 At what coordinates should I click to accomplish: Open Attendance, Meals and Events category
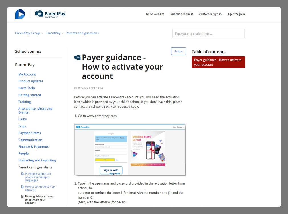point(35,110)
